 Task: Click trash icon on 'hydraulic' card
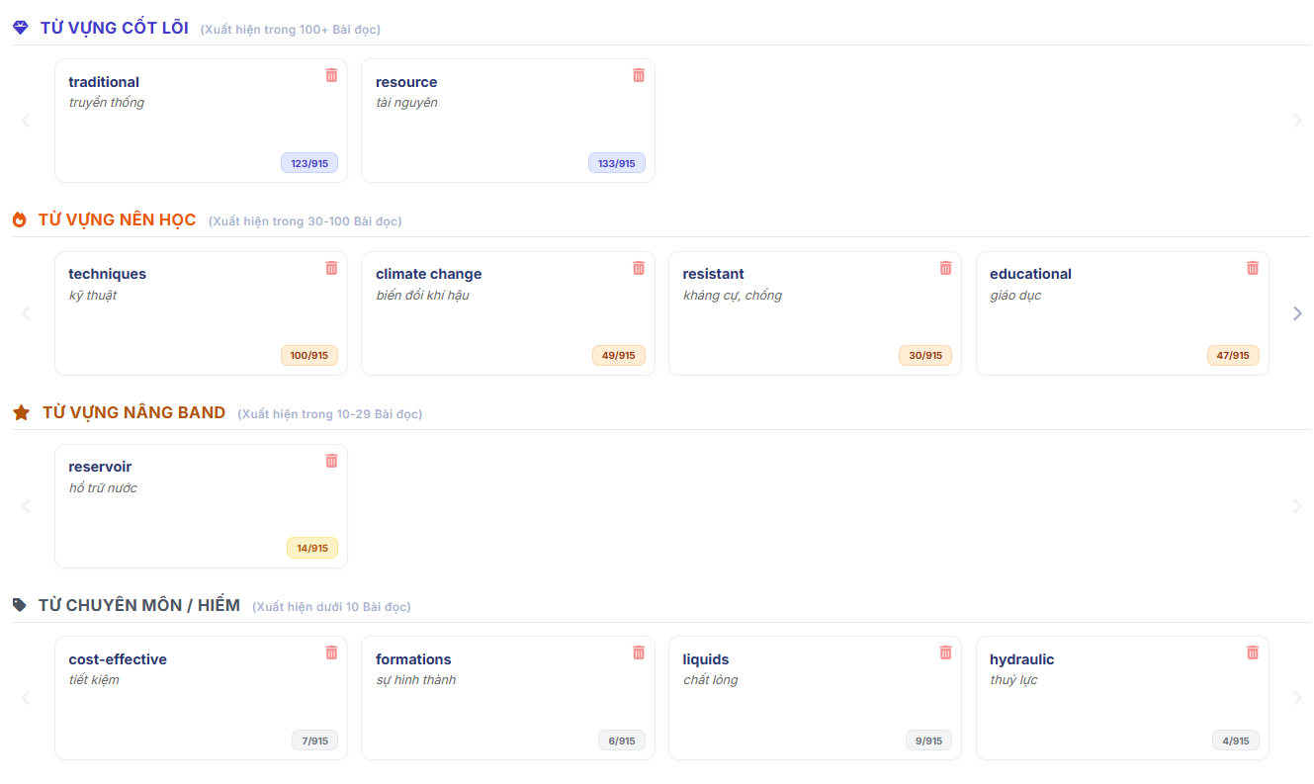pyautogui.click(x=1253, y=653)
